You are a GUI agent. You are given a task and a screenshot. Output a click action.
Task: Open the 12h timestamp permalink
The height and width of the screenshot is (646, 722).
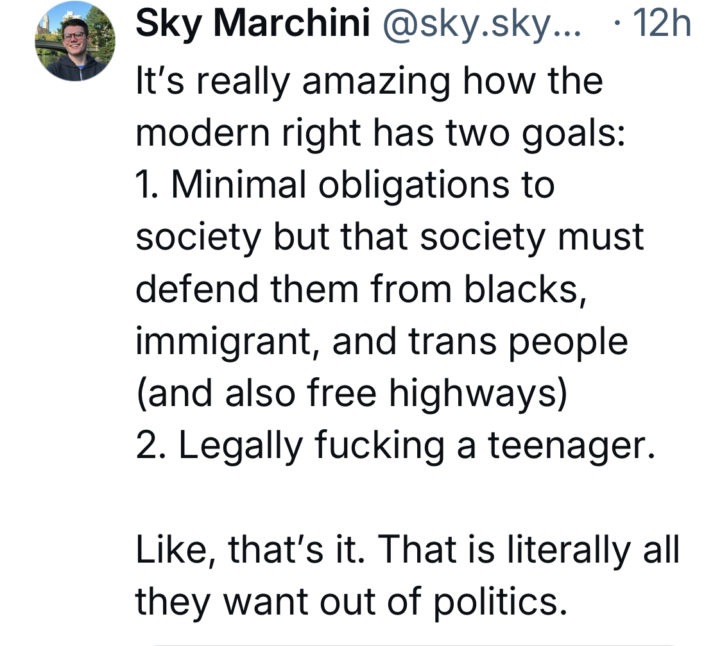click(662, 24)
